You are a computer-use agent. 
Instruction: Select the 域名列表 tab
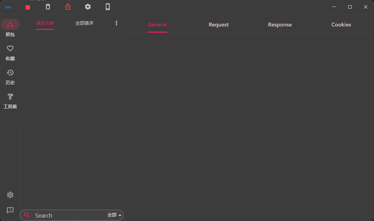click(x=45, y=23)
